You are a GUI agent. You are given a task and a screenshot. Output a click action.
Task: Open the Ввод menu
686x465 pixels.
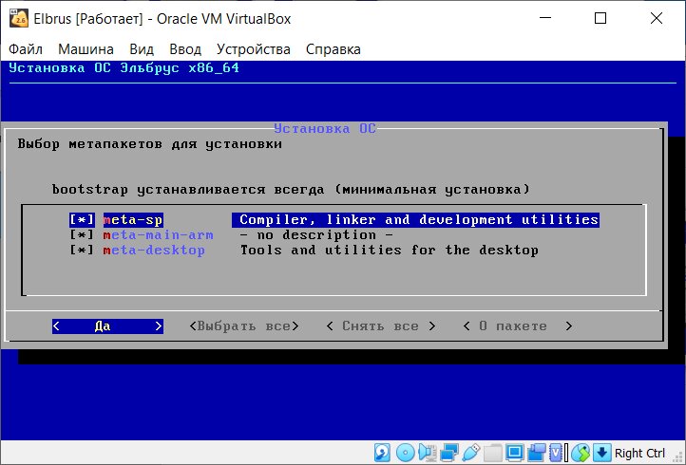tap(185, 49)
